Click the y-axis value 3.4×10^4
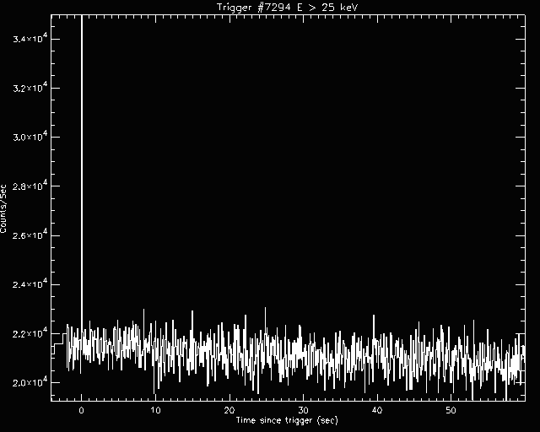The image size is (540, 432). 30,39
